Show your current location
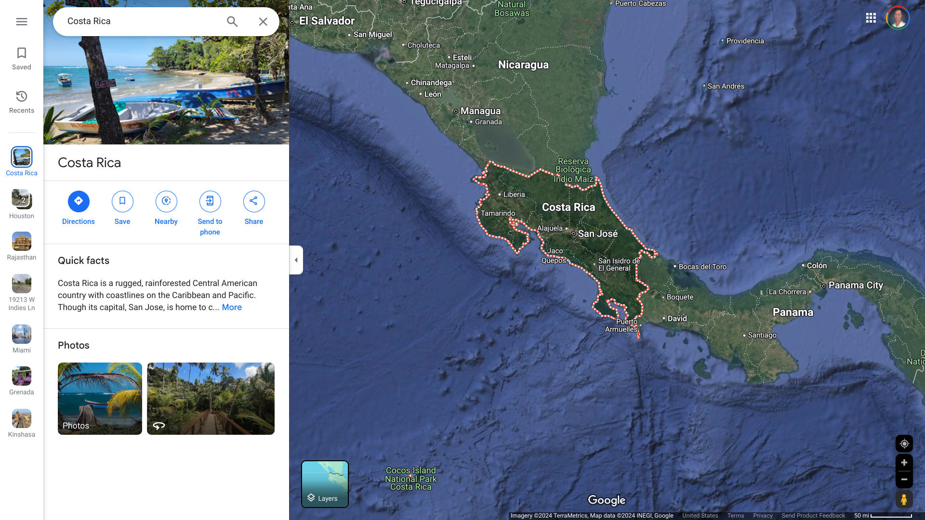The height and width of the screenshot is (520, 925). (x=904, y=443)
